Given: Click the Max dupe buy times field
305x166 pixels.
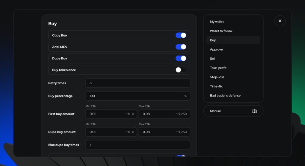Looking at the screenshot, I should (x=138, y=145).
